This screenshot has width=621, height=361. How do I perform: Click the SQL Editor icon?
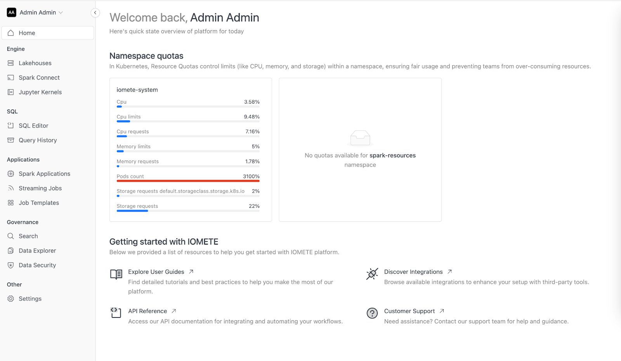point(11,125)
